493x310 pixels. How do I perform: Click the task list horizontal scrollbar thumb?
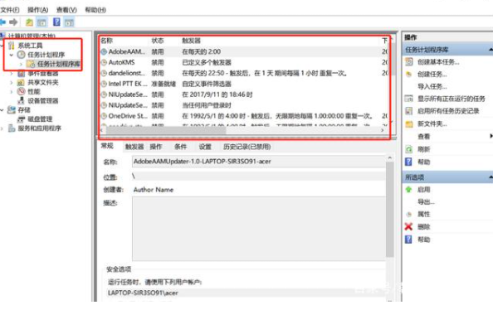tap(166, 130)
